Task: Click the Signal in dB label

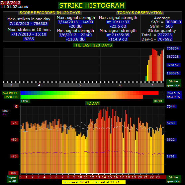Action: 12,179
